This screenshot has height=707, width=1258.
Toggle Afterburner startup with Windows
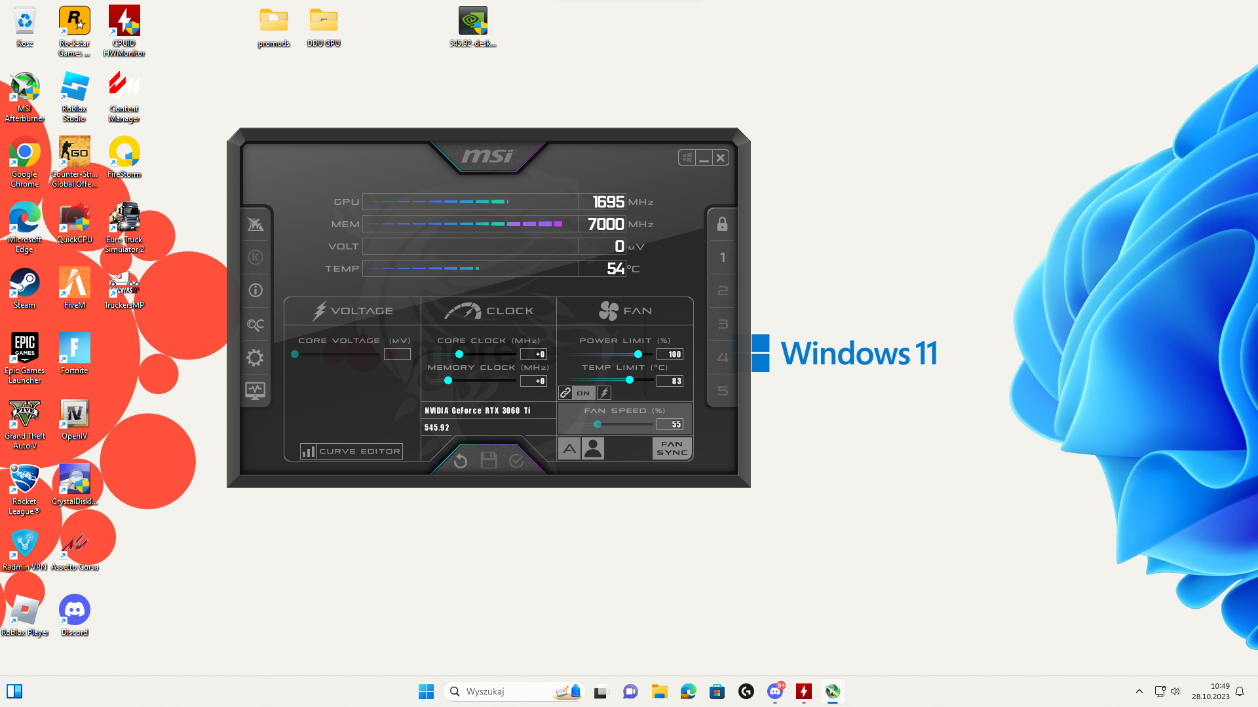coord(687,158)
